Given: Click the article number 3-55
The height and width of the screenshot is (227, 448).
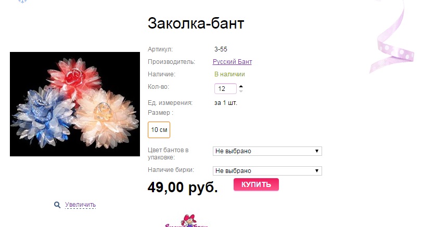Looking at the screenshot, I should 221,49.
